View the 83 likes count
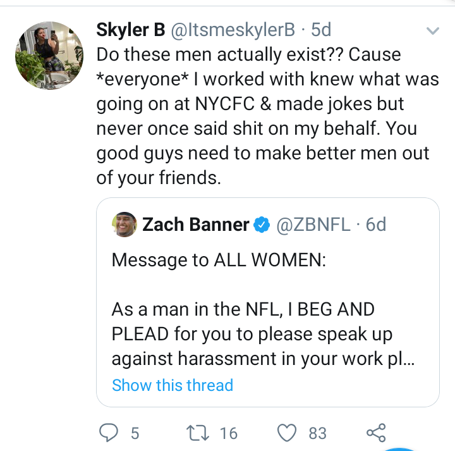455x451 pixels. click(317, 433)
